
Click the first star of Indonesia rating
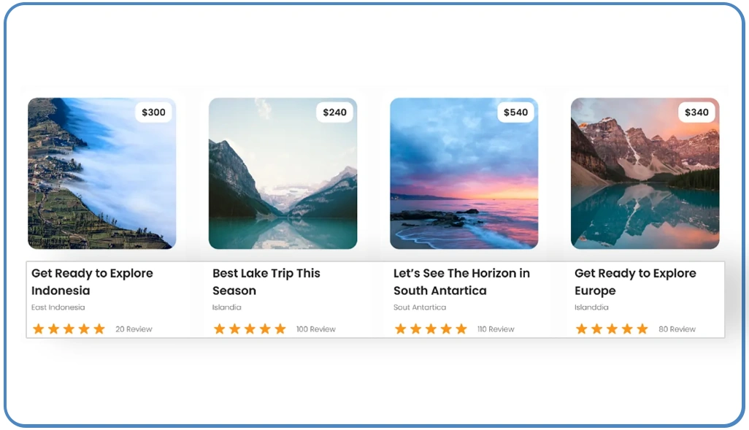coord(39,329)
